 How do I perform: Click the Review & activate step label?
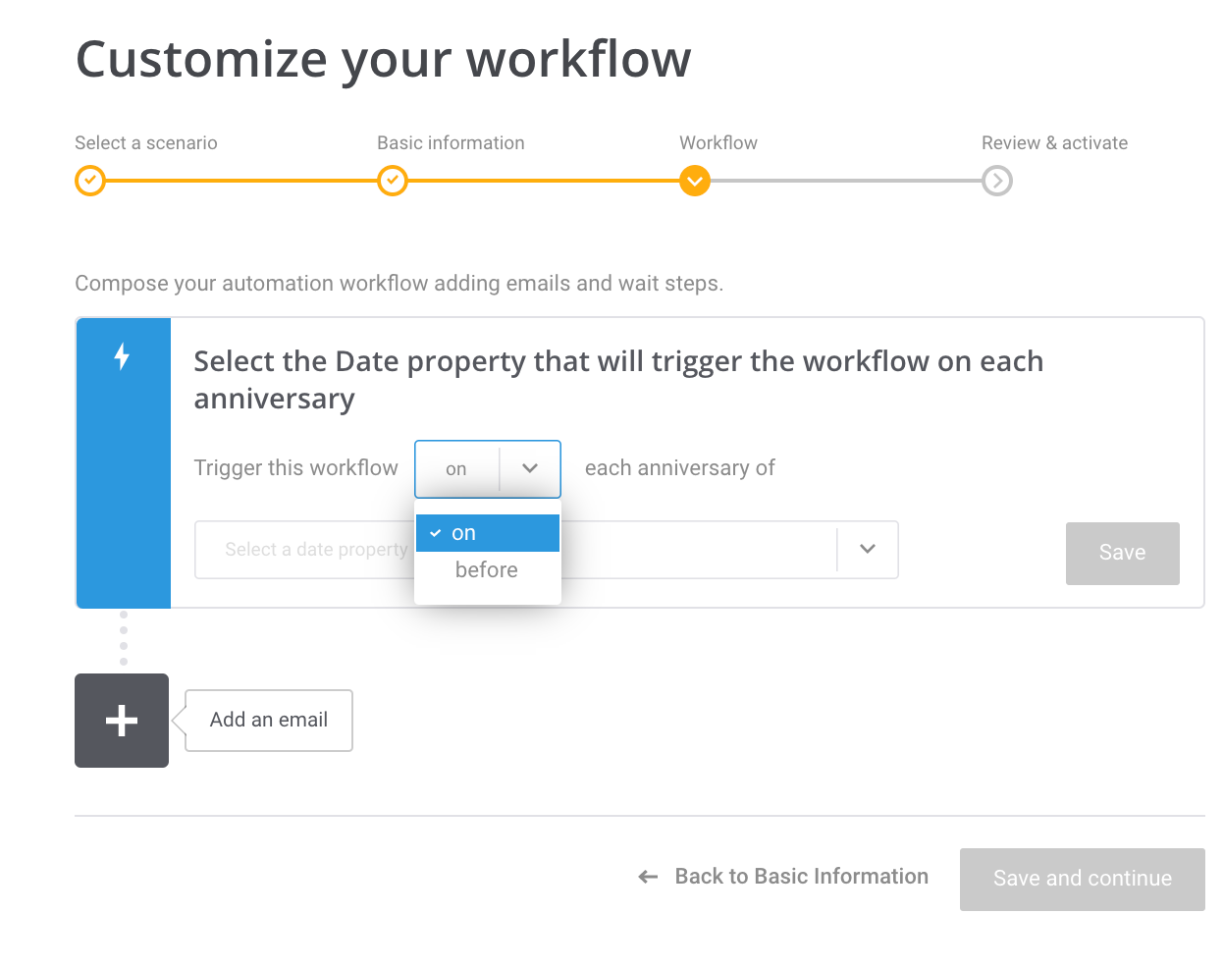click(1055, 143)
